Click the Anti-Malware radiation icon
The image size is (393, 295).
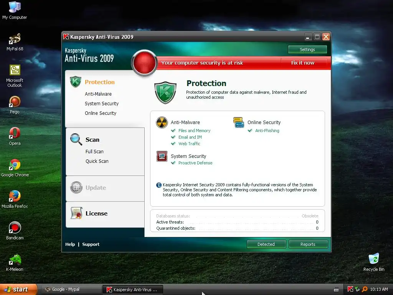click(x=162, y=123)
